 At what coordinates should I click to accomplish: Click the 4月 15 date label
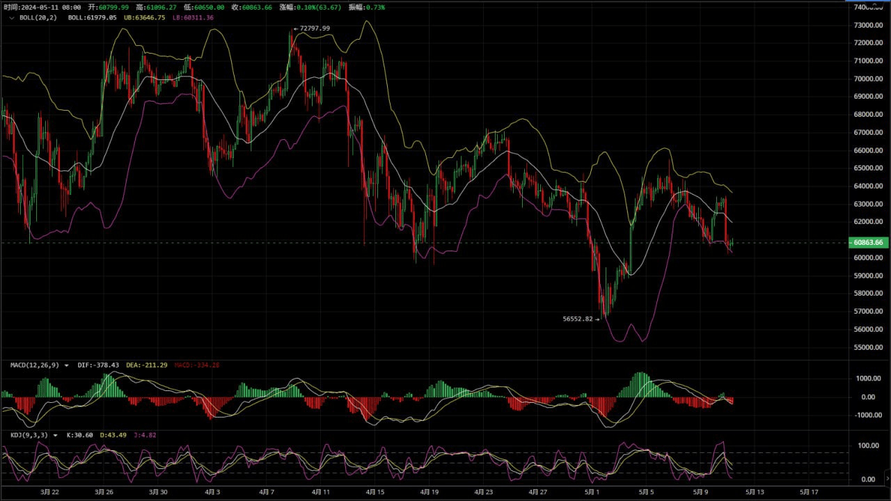tap(375, 492)
